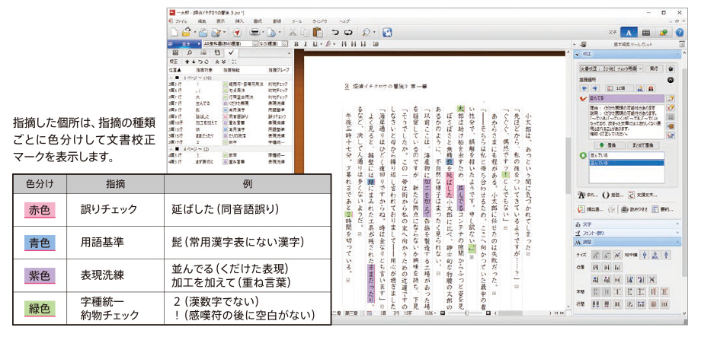The width and height of the screenshot is (701, 340).
Task: Go to the previous flagged item (blue left arrow)
Action: (x=584, y=89)
